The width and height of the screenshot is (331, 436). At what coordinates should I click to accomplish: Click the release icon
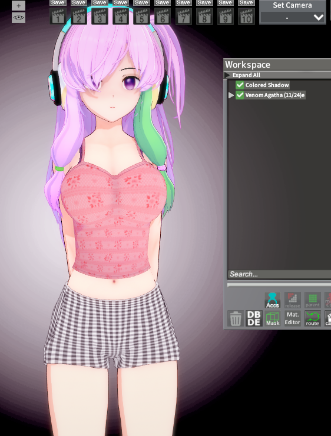(293, 300)
